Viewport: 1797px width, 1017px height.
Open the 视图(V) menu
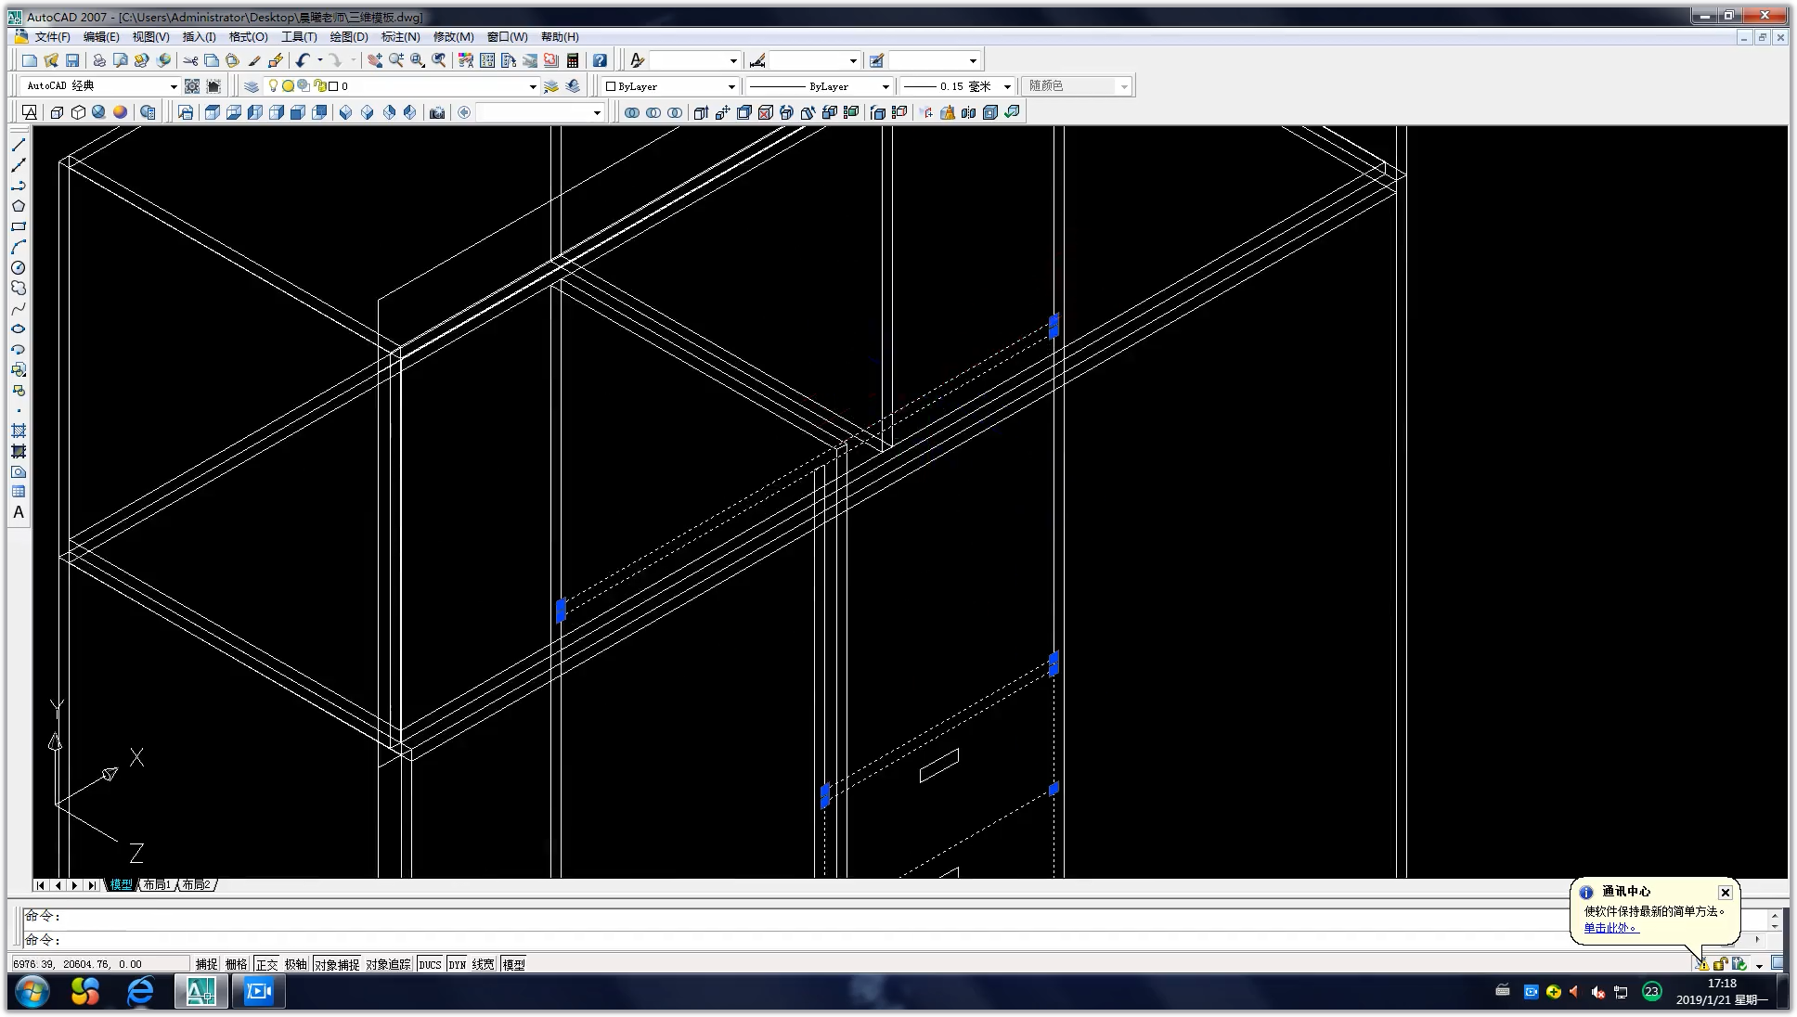point(150,37)
